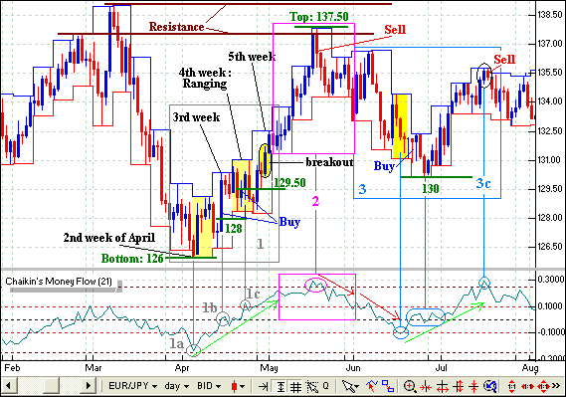
Task: Select the connected boxes object tool
Action: coord(388,386)
